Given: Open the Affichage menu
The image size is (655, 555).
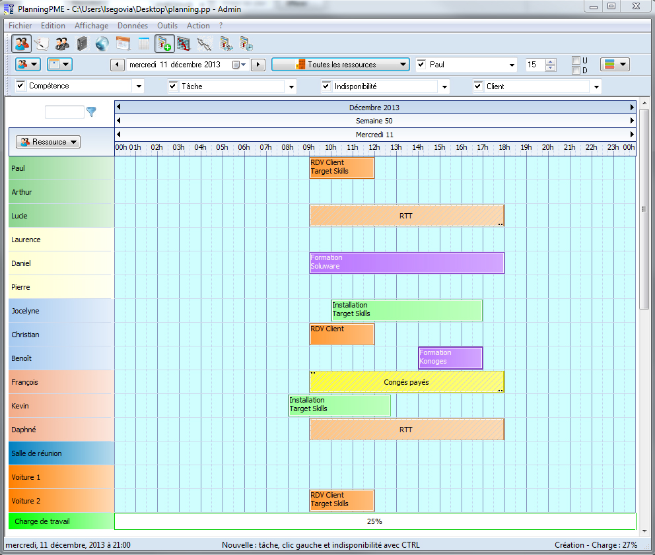Looking at the screenshot, I should pyautogui.click(x=91, y=26).
